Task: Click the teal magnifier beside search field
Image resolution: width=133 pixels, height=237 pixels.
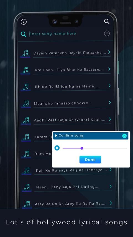Action: click(x=24, y=34)
